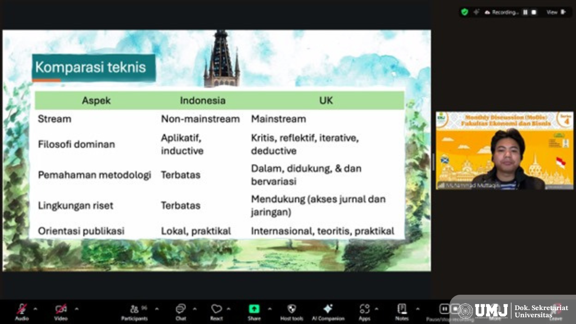Open the Notes tool
The width and height of the screenshot is (576, 324).
pyautogui.click(x=402, y=312)
